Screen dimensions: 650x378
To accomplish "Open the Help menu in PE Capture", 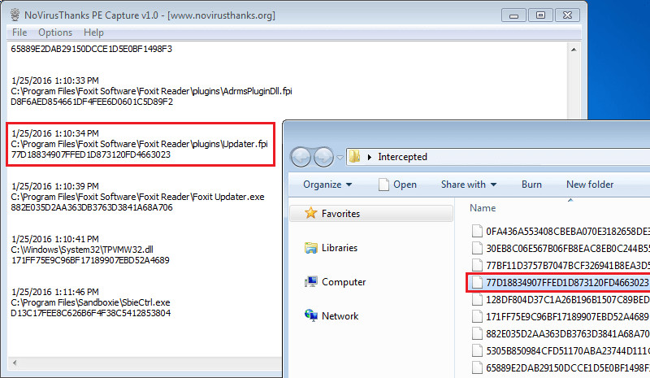I will point(93,33).
